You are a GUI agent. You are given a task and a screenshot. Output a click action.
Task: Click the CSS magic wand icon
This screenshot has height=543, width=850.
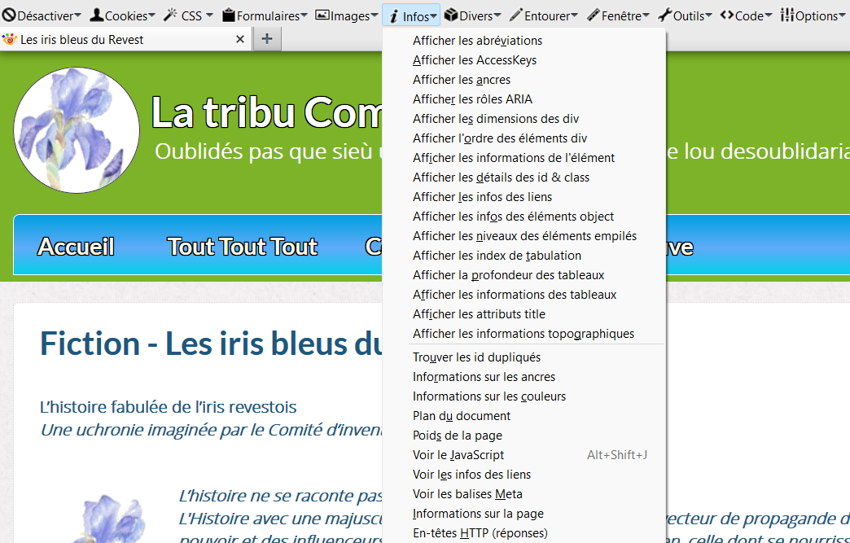coord(170,15)
